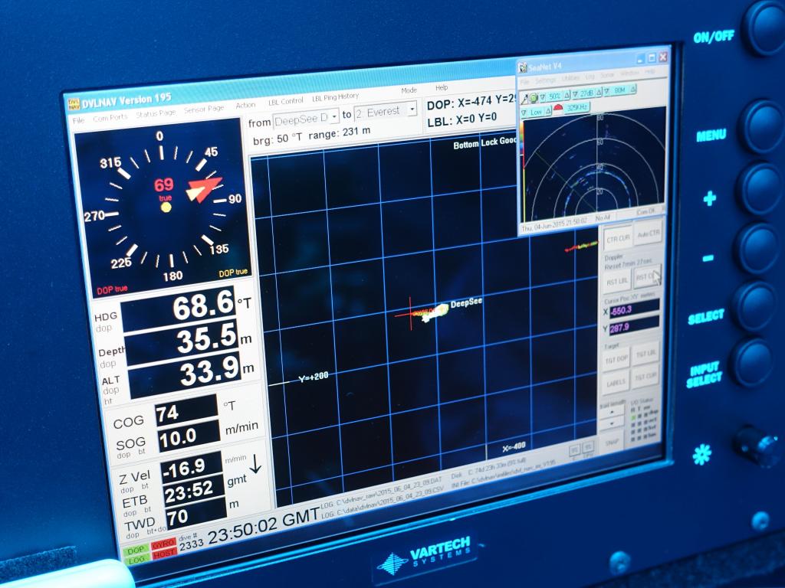Click the TGT CUR button
This screenshot has height=588, width=785.
[645, 377]
